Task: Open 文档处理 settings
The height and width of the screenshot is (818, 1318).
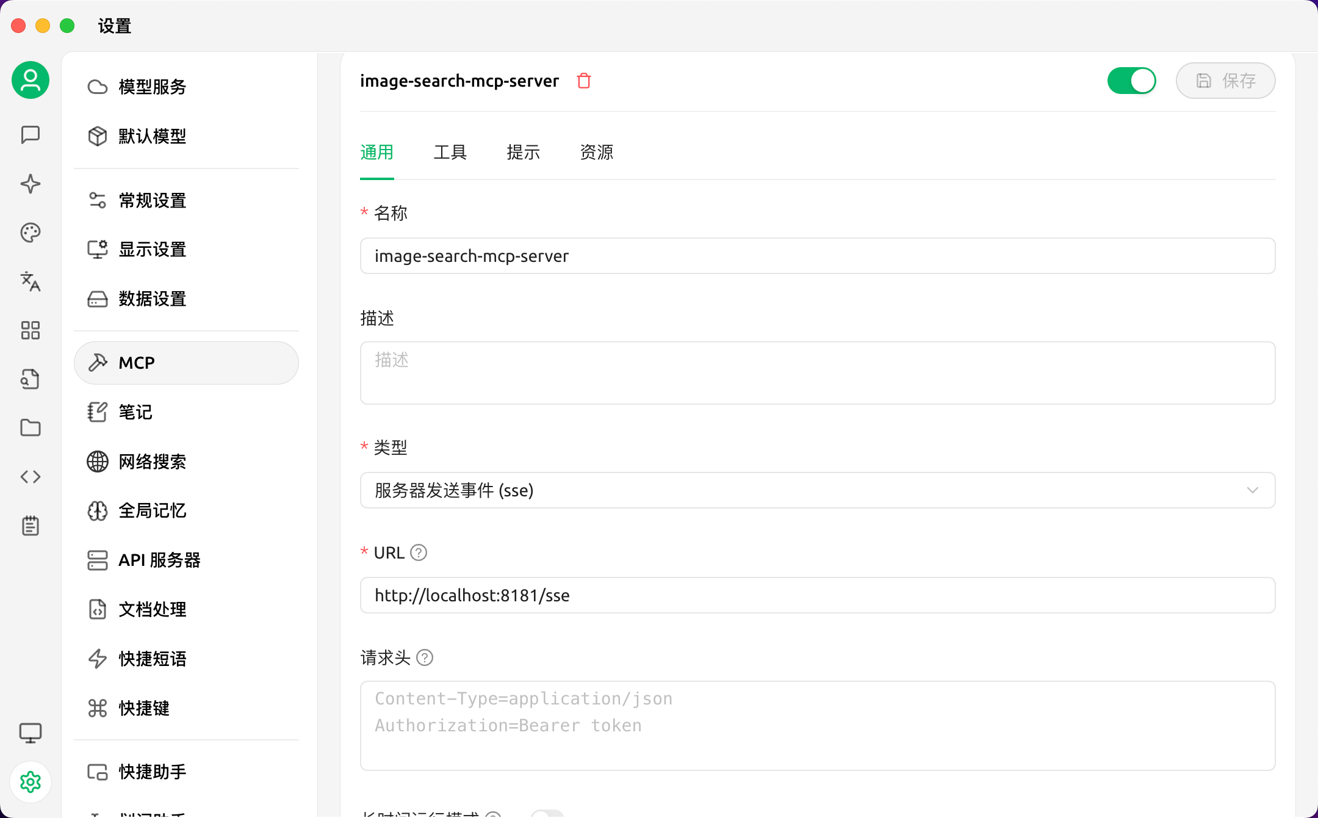Action: [x=186, y=609]
